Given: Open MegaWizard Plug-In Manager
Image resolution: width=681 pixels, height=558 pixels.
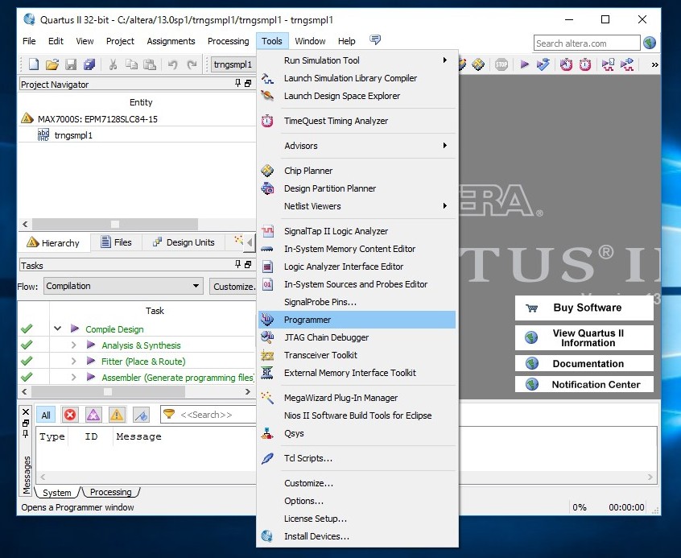Looking at the screenshot, I should (x=357, y=398).
